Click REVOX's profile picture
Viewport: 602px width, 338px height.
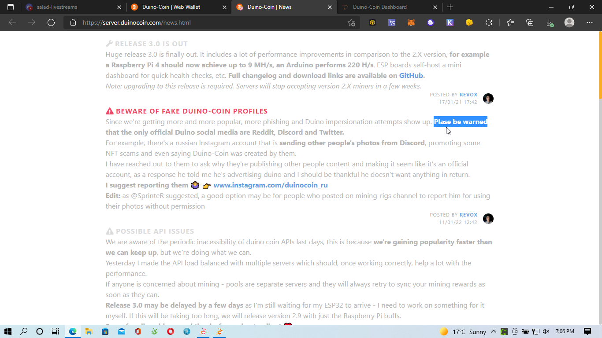pos(488,99)
